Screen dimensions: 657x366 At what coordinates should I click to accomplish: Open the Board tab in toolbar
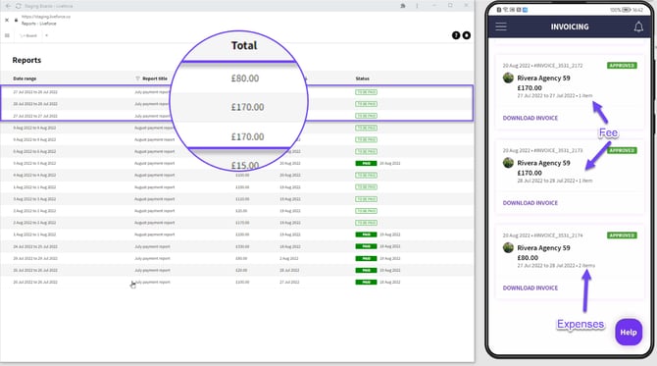tap(28, 35)
